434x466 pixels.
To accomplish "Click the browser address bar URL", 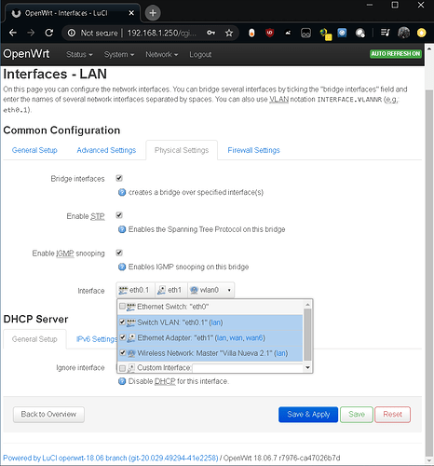I will (162, 33).
